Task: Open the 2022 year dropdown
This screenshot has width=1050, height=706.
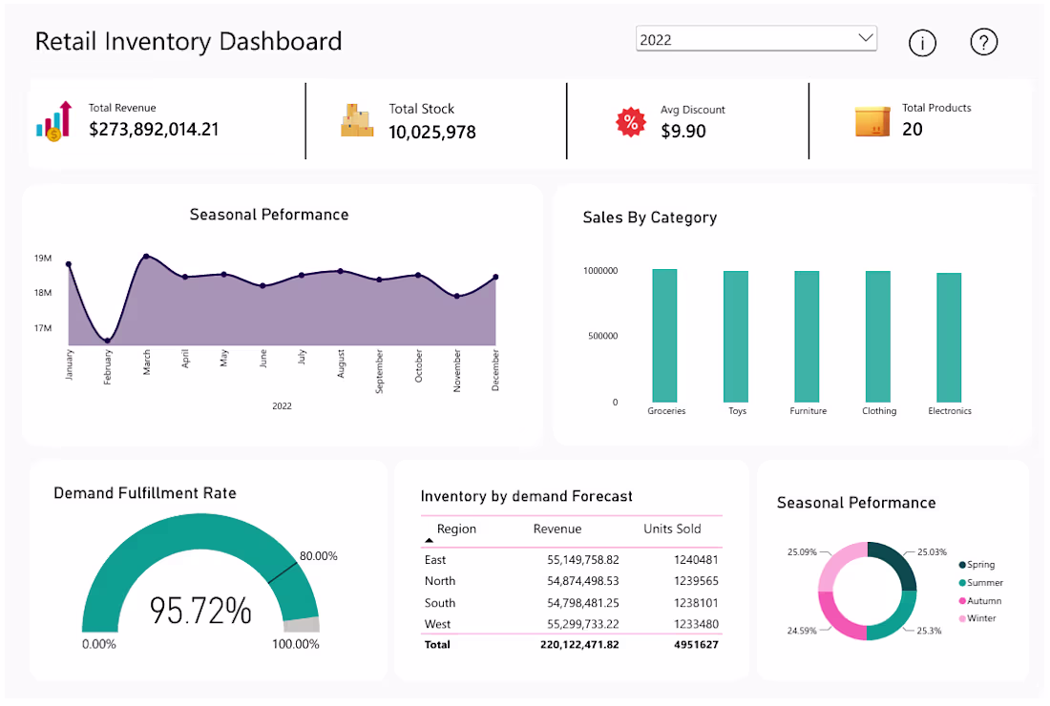Action: tap(756, 39)
